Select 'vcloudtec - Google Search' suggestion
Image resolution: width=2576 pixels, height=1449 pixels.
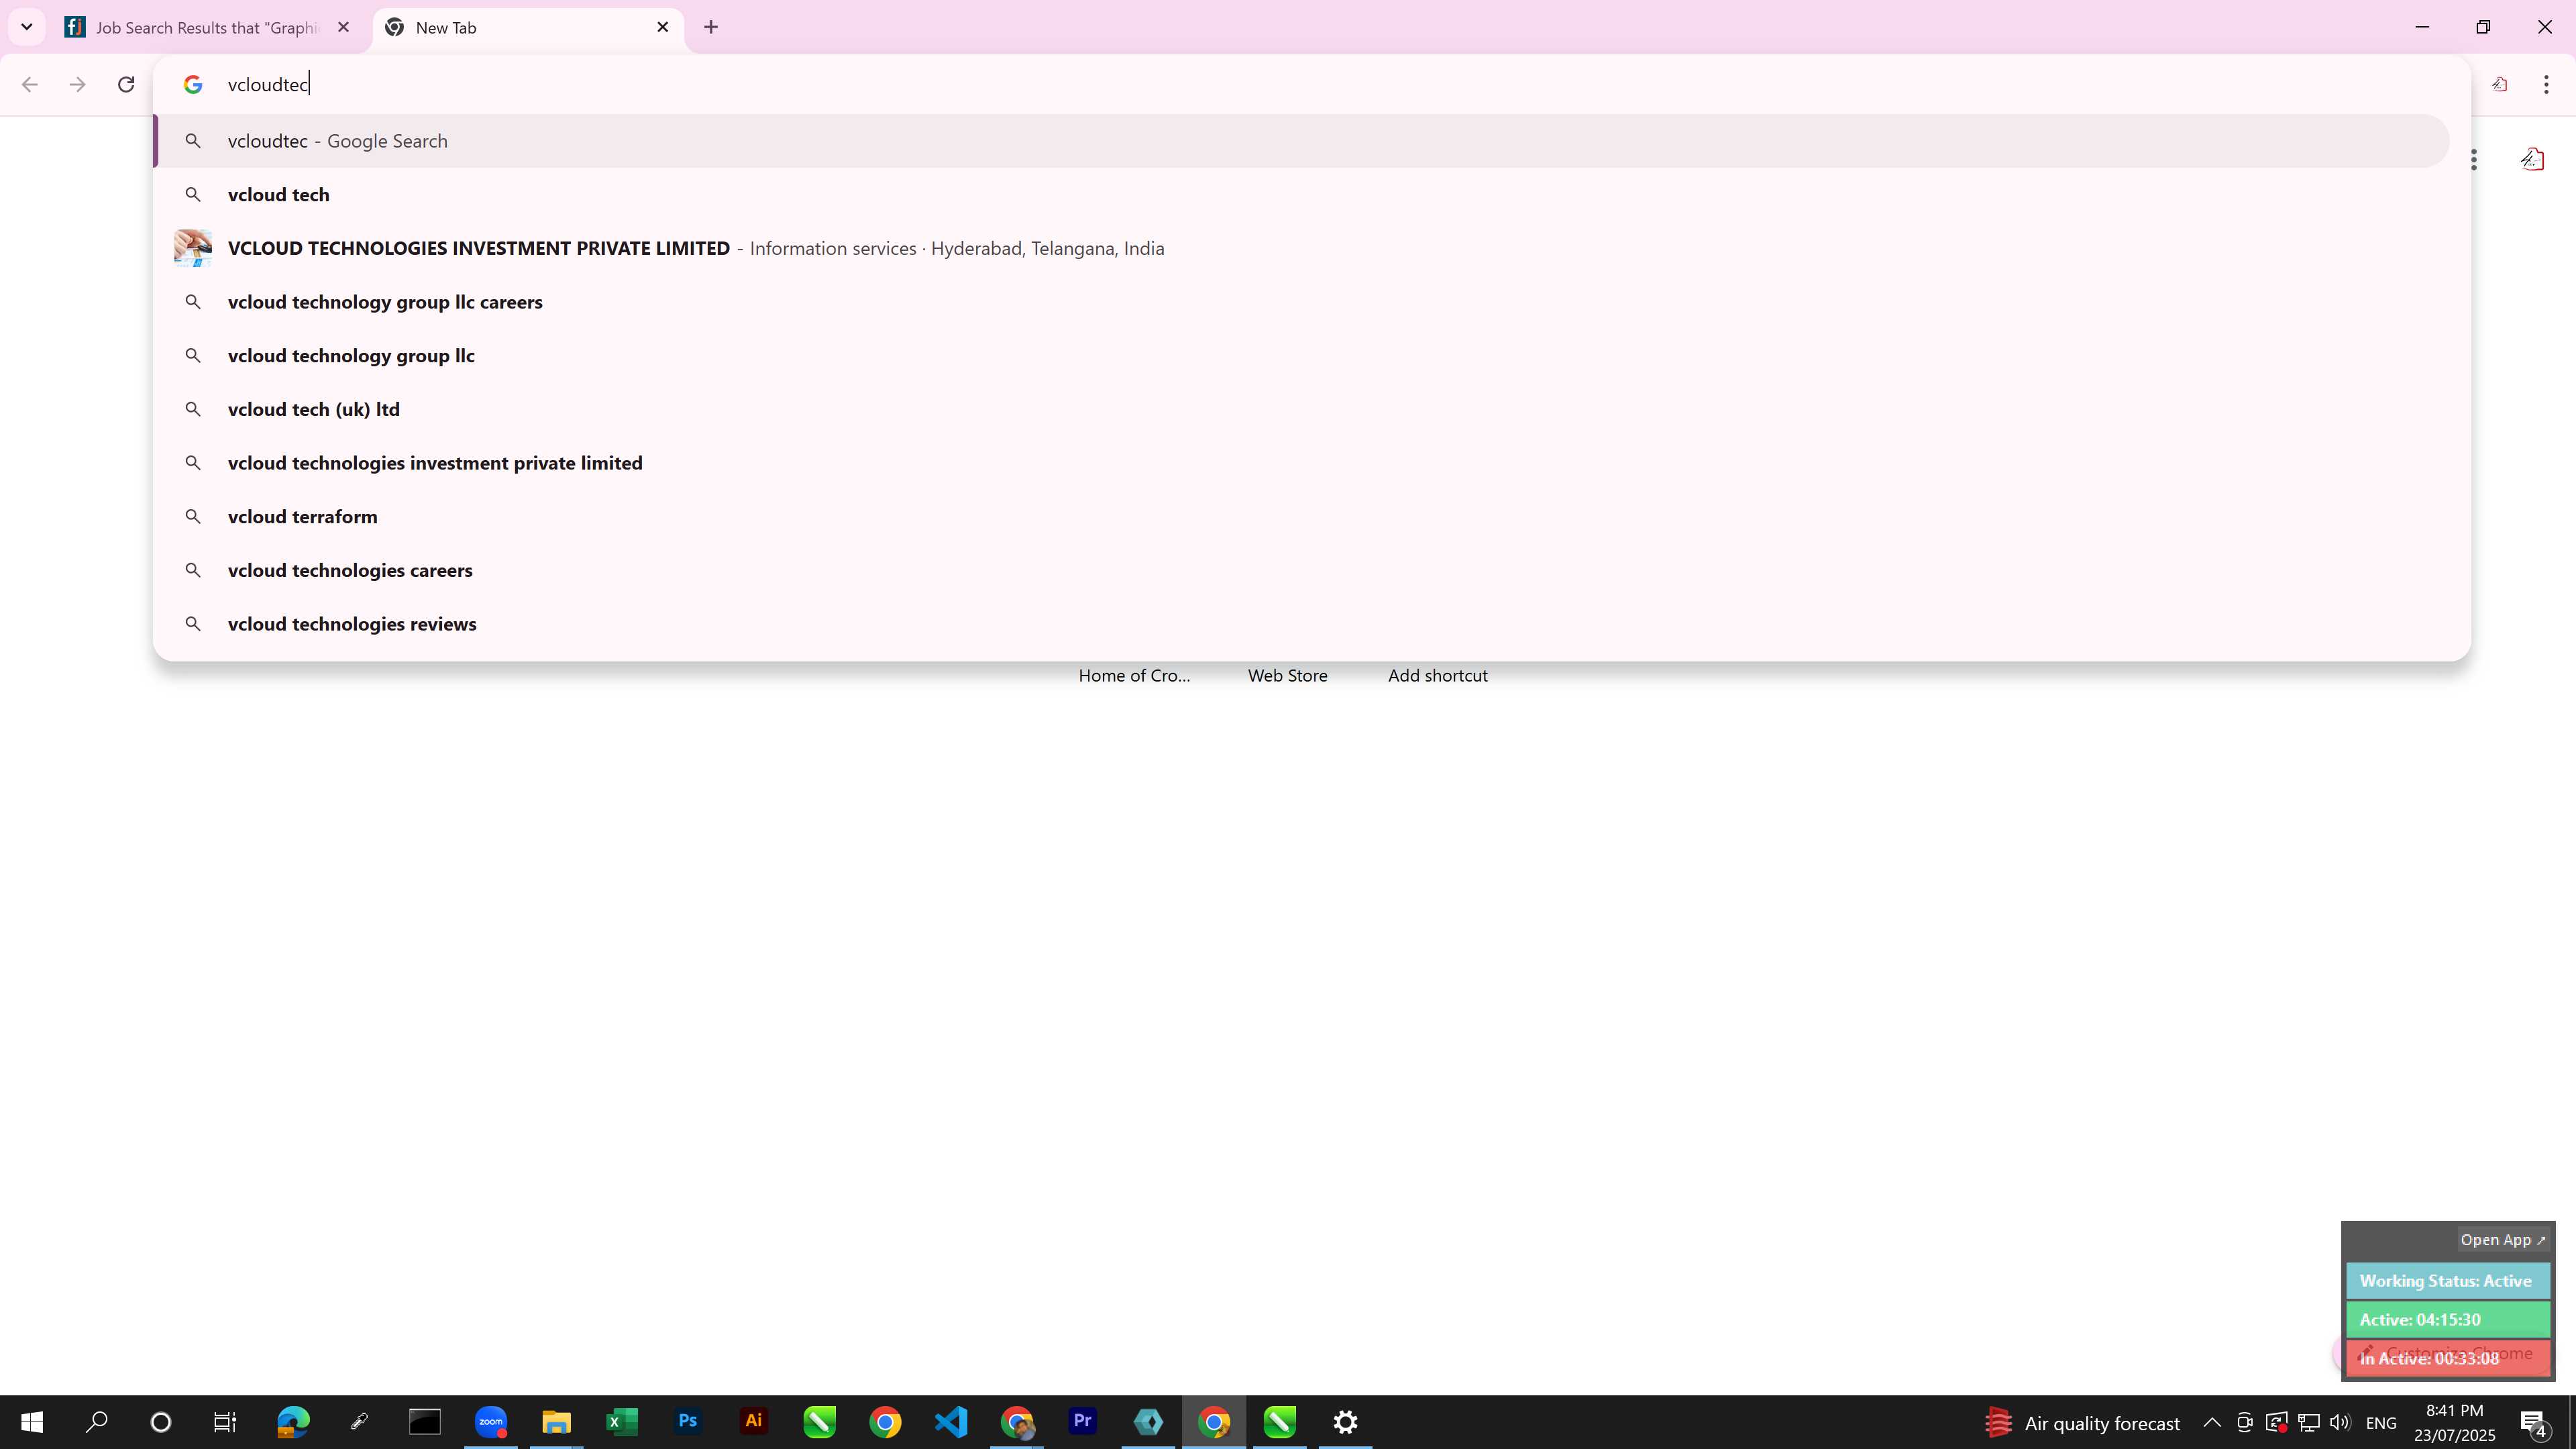[1301, 141]
